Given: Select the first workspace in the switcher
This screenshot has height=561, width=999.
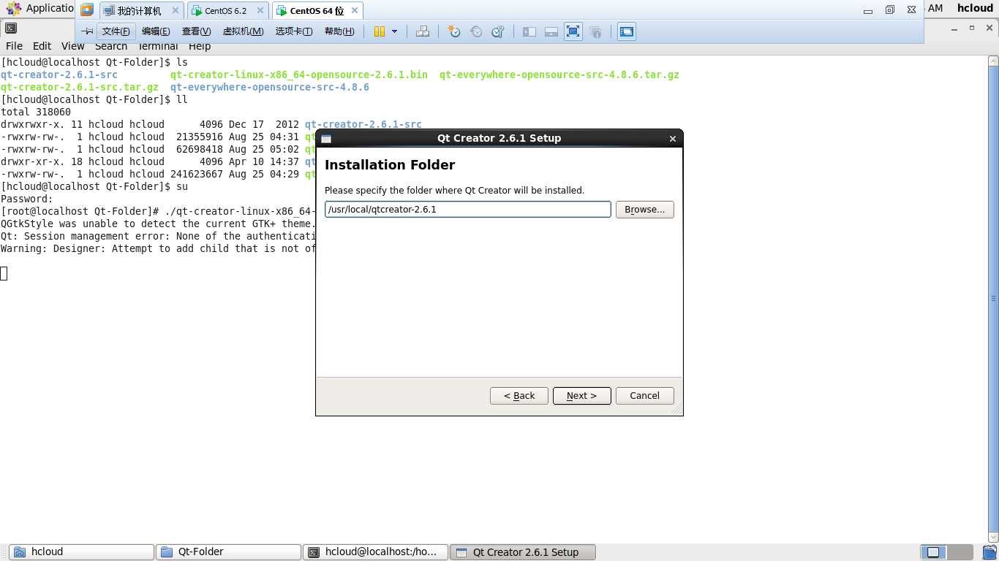Looking at the screenshot, I should coord(934,552).
